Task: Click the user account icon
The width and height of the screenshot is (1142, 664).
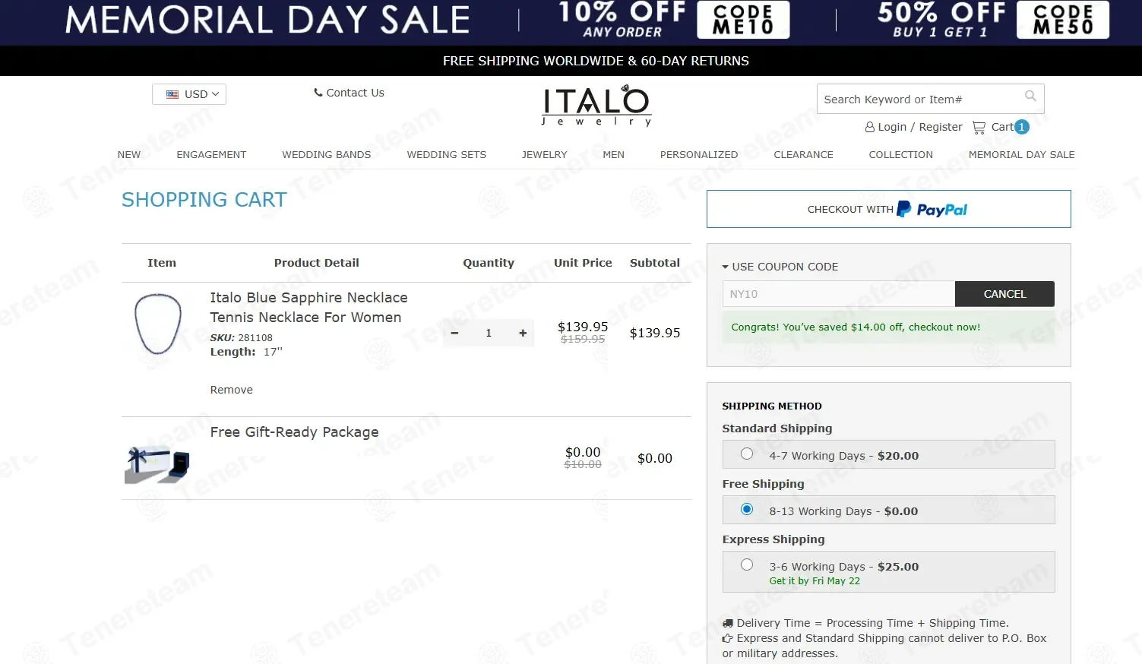Action: pos(869,128)
